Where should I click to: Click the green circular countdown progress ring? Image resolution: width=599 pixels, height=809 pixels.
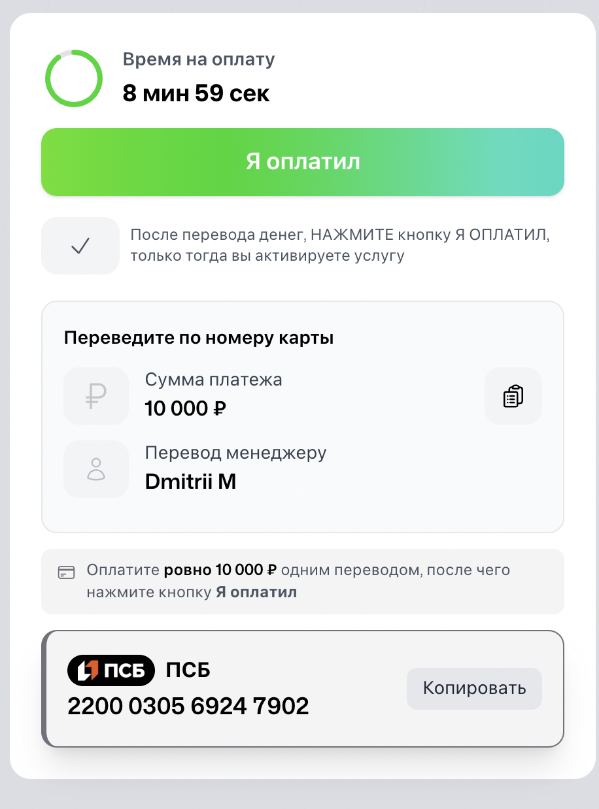tap(74, 78)
